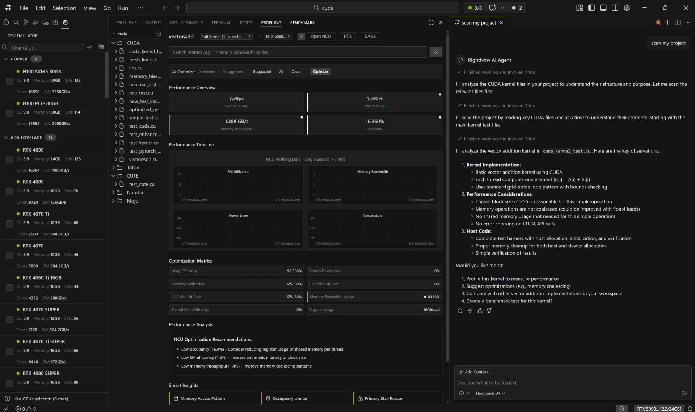Screen dimensions: 695x412
Task: Open the Full Kernel (1 Launch) dropdown
Action: (226, 36)
